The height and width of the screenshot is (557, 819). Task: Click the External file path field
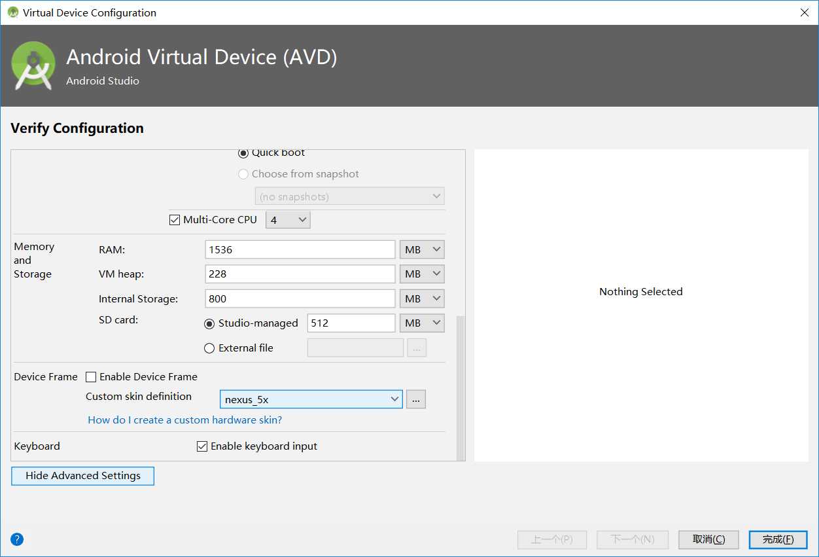[355, 348]
